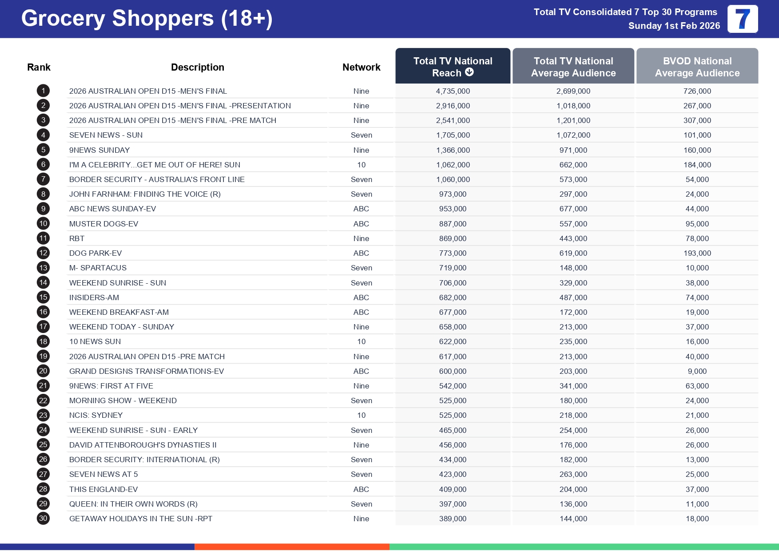Click rank badge number 15

click(43, 297)
